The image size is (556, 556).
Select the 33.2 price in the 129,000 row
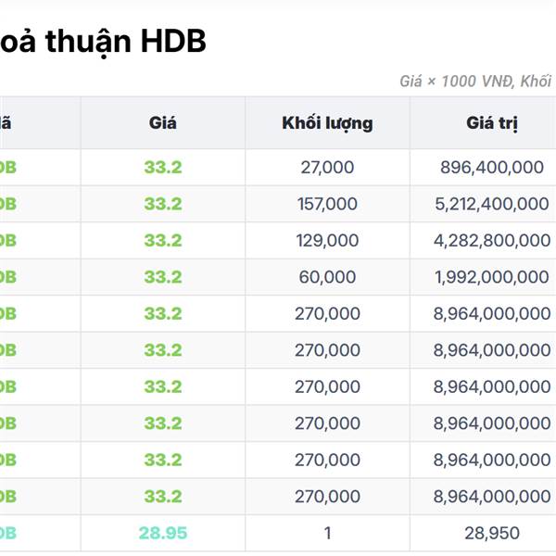162,240
